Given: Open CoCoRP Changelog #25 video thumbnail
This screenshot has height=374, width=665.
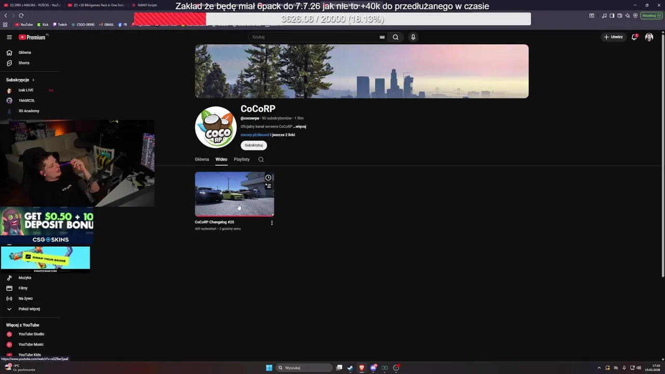Looking at the screenshot, I should (x=234, y=194).
